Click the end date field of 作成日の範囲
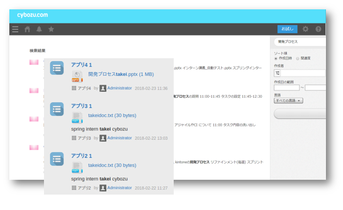This screenshot has height=210, width=343. [315, 88]
